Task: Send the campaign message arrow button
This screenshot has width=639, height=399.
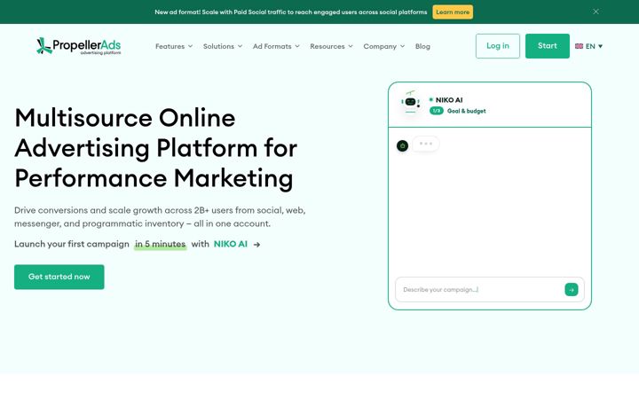Action: click(x=572, y=289)
